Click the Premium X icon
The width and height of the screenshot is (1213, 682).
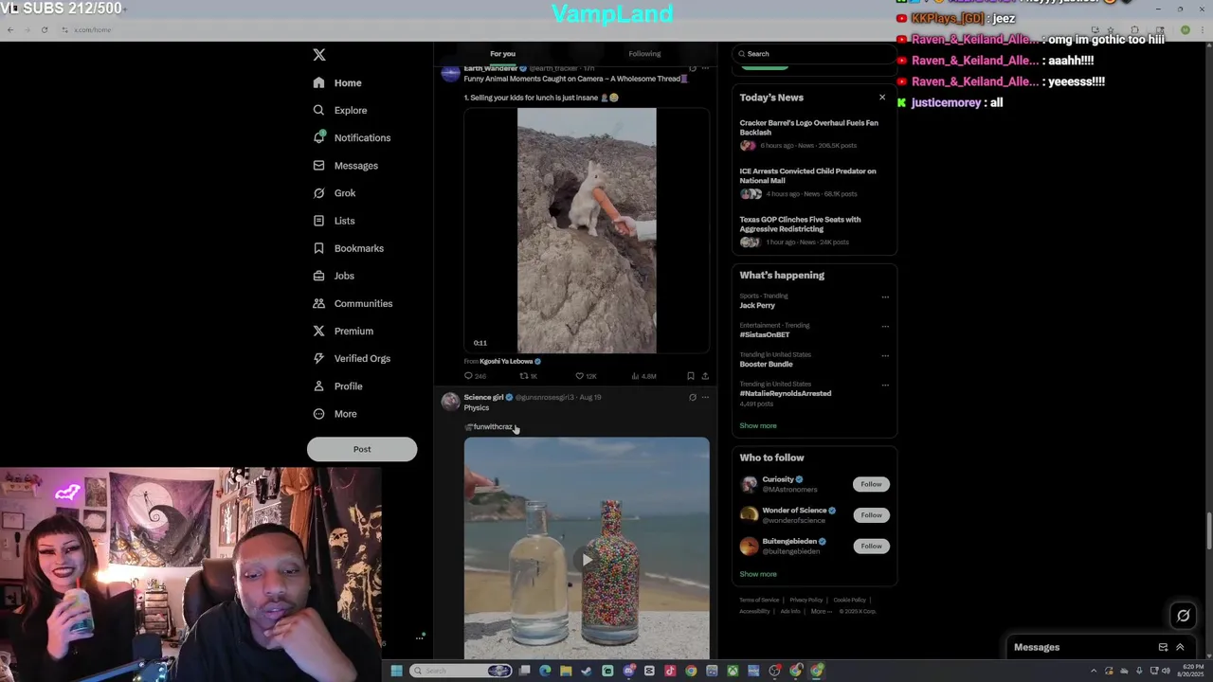319,331
